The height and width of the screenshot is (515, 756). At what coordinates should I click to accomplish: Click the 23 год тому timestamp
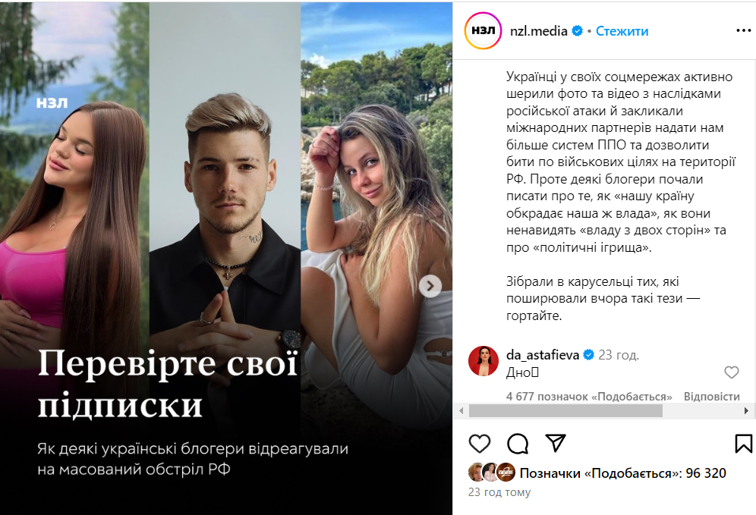(x=499, y=492)
